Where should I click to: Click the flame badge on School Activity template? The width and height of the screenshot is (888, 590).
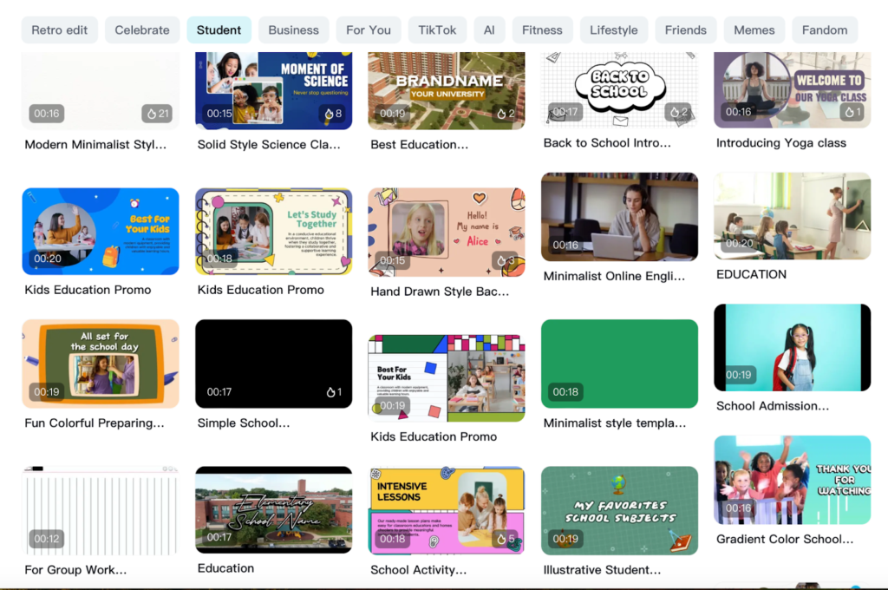(506, 539)
